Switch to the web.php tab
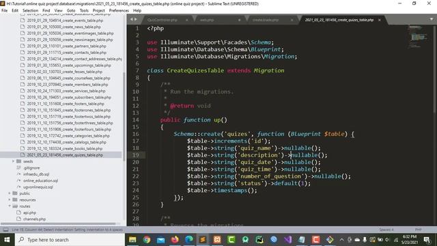The width and height of the screenshot is (437, 246). pyautogui.click(x=207, y=20)
